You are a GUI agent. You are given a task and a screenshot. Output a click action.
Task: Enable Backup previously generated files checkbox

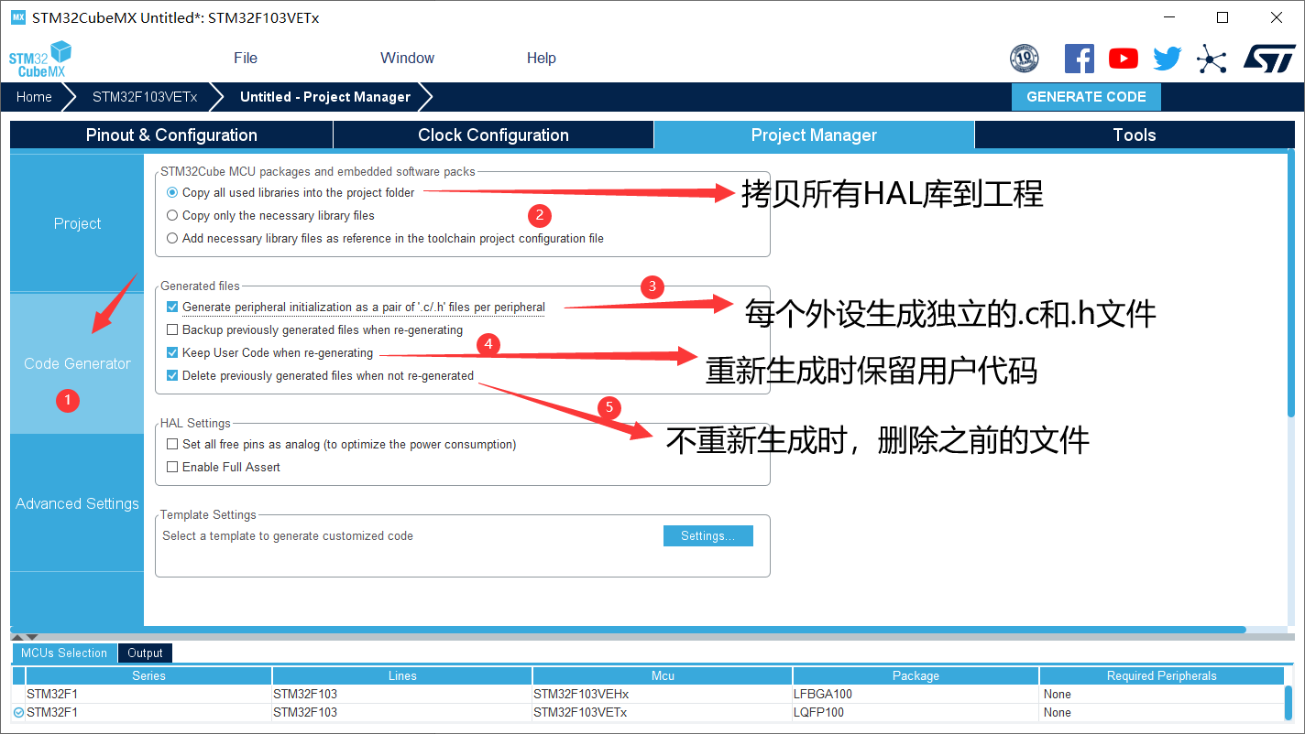point(172,329)
